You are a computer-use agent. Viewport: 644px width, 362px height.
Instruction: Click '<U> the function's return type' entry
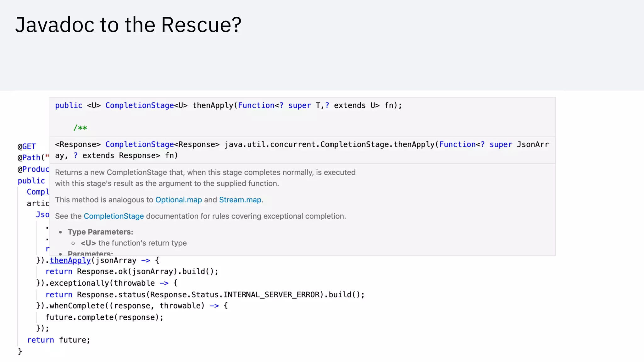(x=133, y=243)
